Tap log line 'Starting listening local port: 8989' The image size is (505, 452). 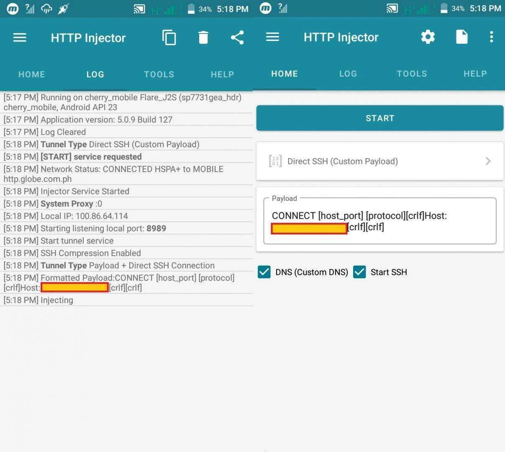126,229
